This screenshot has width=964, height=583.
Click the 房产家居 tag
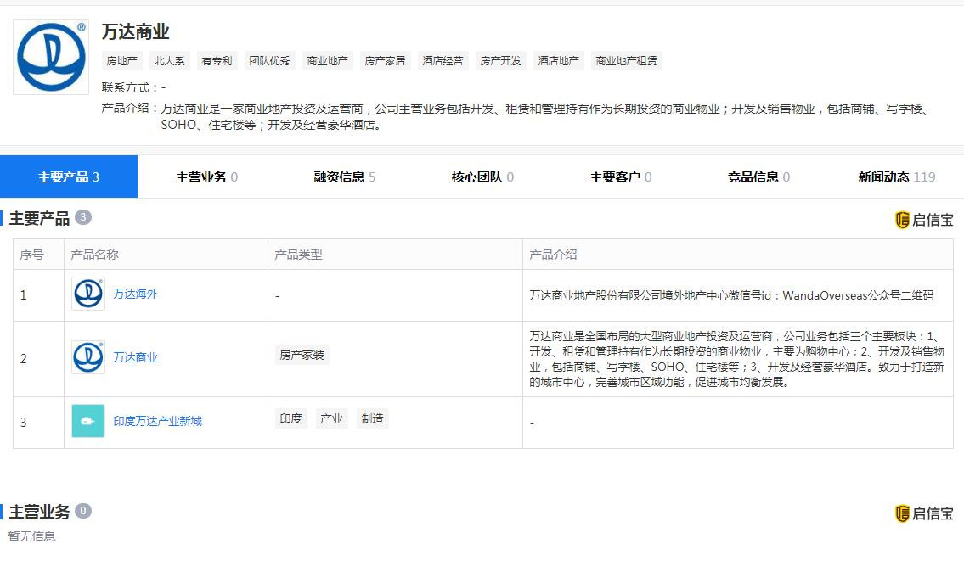coord(385,61)
